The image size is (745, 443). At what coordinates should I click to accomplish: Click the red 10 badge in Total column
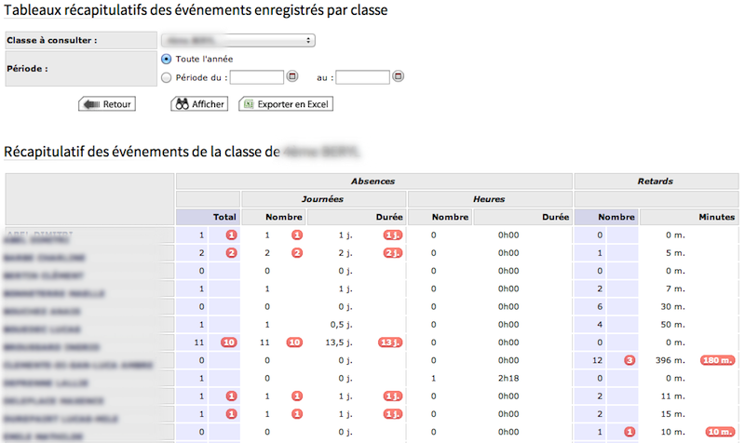tap(227, 342)
